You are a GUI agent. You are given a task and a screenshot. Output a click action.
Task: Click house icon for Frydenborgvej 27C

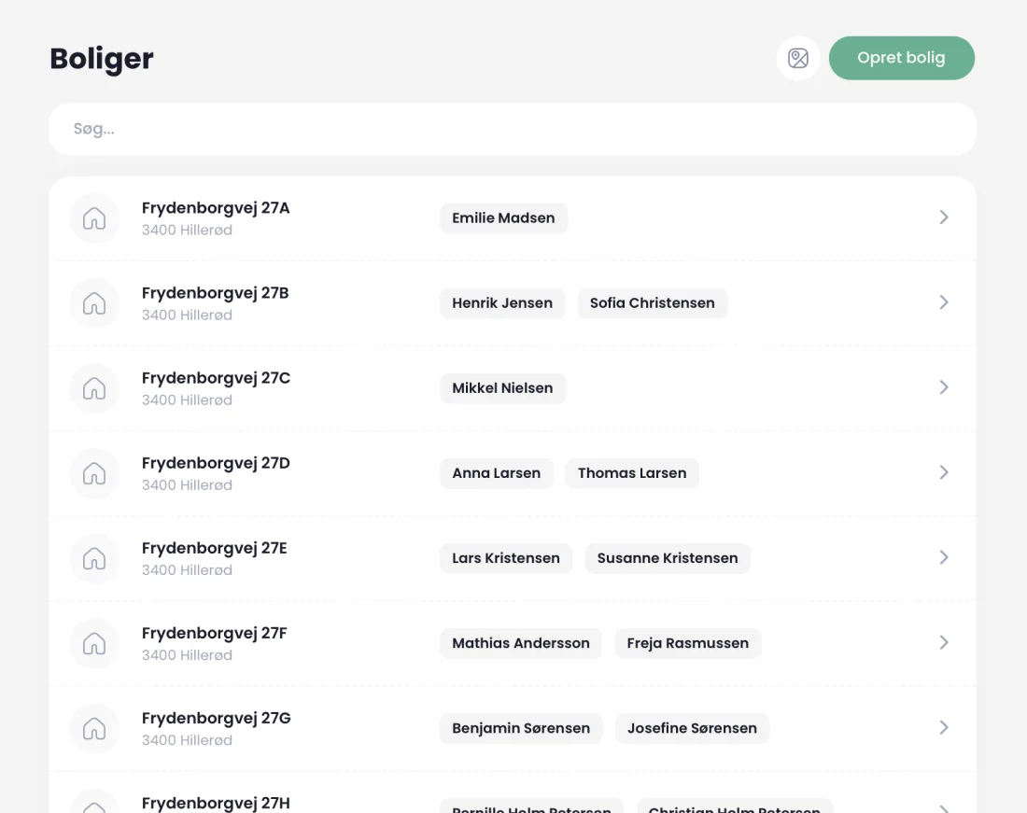click(94, 388)
